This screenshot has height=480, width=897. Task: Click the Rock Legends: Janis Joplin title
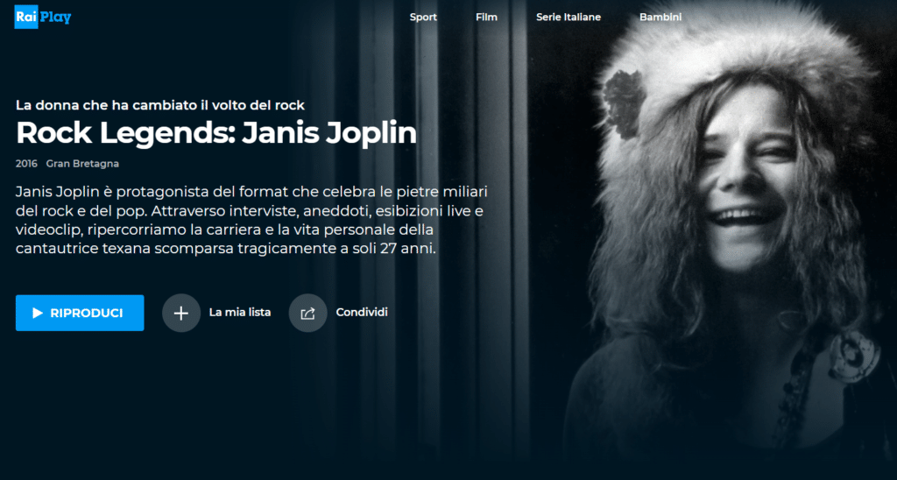click(x=216, y=133)
